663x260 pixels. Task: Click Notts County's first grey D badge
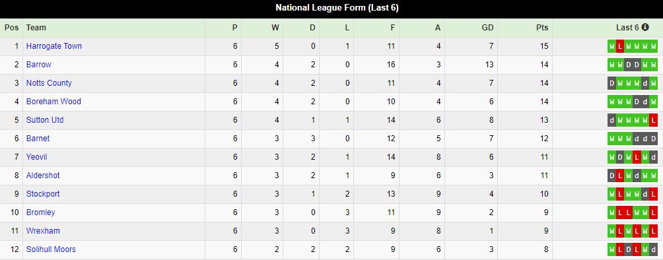click(x=612, y=83)
